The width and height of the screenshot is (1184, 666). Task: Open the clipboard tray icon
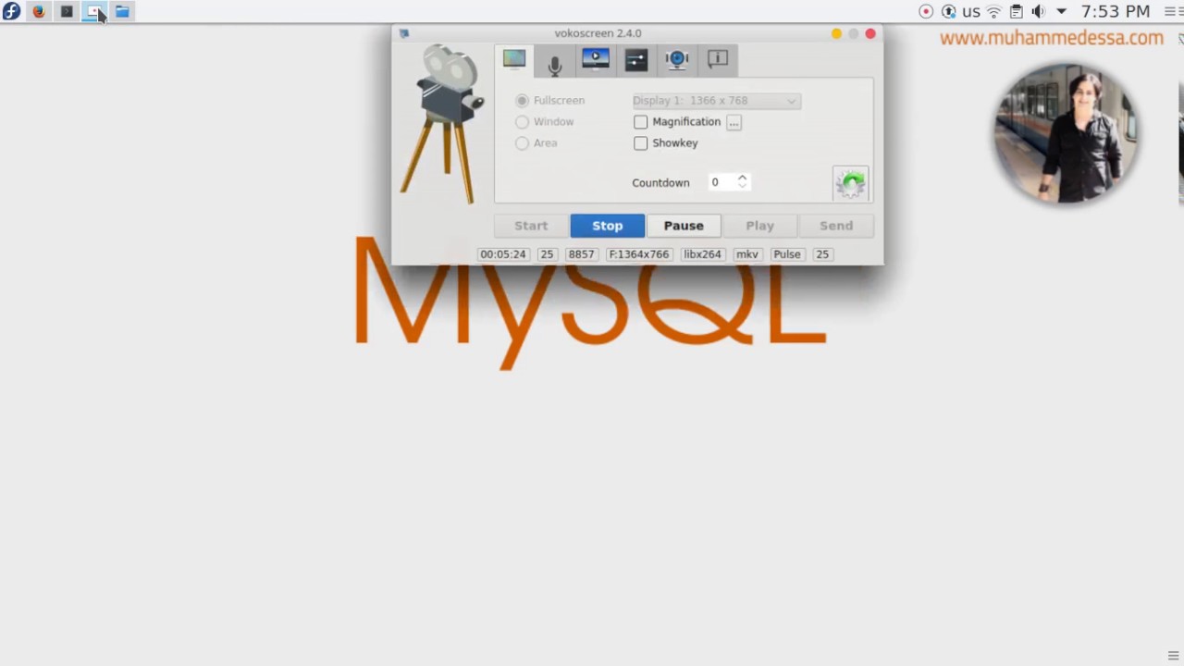point(1017,11)
